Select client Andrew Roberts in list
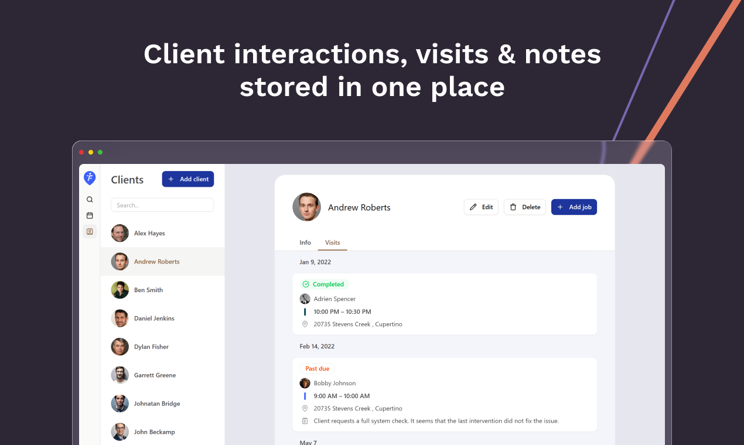Viewport: 744px width, 445px height. pos(162,262)
